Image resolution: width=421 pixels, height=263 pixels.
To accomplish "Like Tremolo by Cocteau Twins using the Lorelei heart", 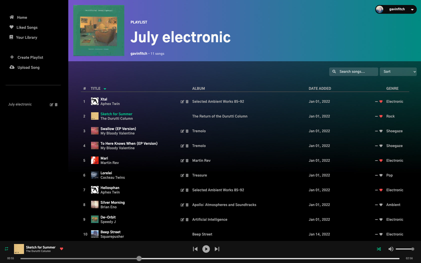I will [x=381, y=175].
